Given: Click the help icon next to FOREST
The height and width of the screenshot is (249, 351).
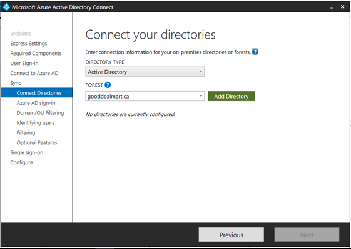Looking at the screenshot, I should pos(108,85).
